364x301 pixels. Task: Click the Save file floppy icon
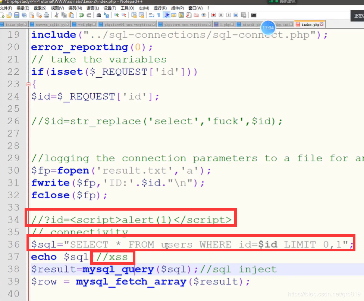(17, 15)
